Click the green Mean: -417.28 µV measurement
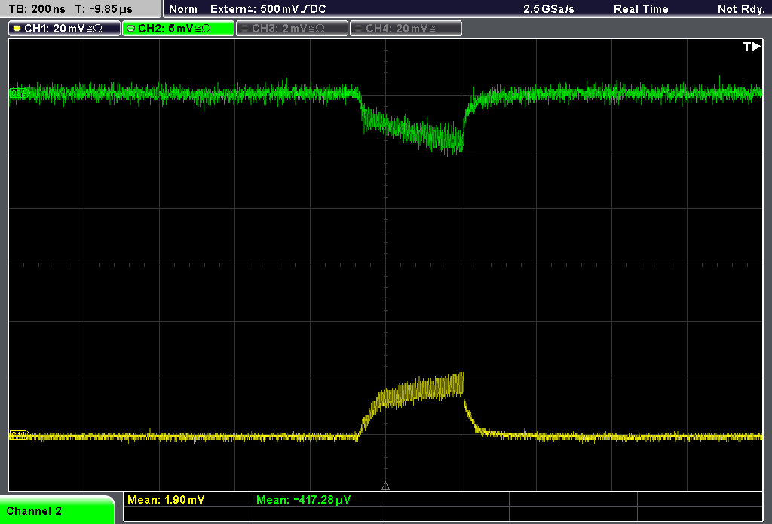 [303, 499]
